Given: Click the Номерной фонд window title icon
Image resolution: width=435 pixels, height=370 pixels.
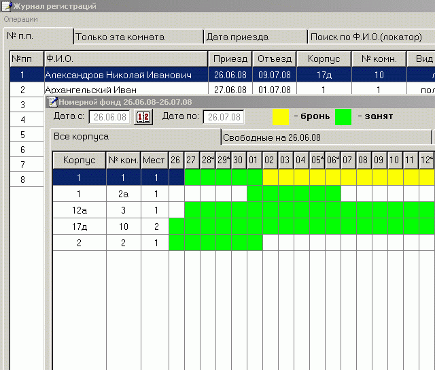Looking at the screenshot, I should [x=52, y=102].
